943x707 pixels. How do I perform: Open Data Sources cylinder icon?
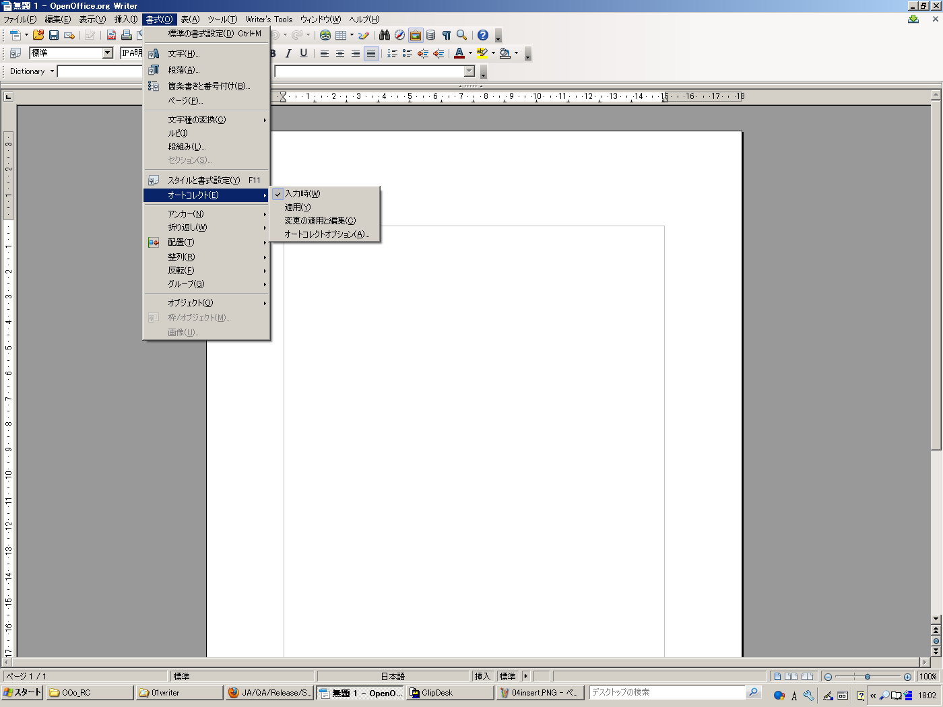[431, 35]
